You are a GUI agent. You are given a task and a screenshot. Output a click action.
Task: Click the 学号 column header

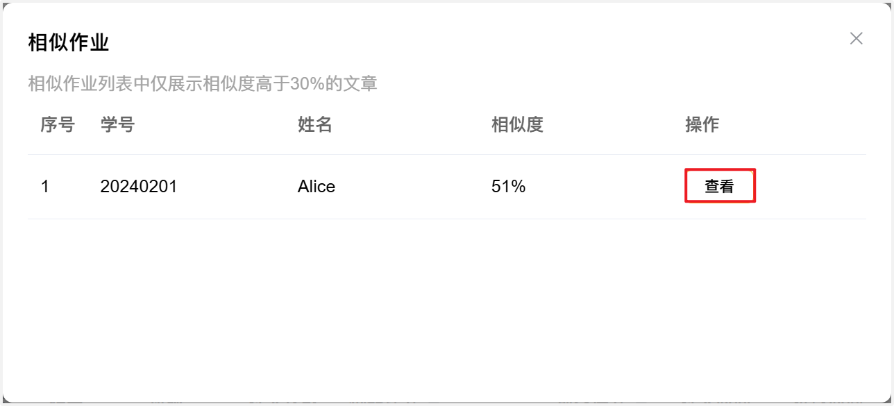[117, 125]
